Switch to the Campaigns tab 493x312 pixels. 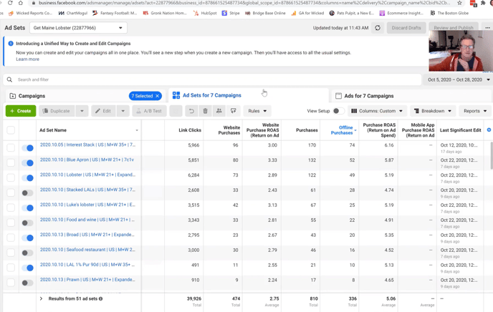click(32, 96)
